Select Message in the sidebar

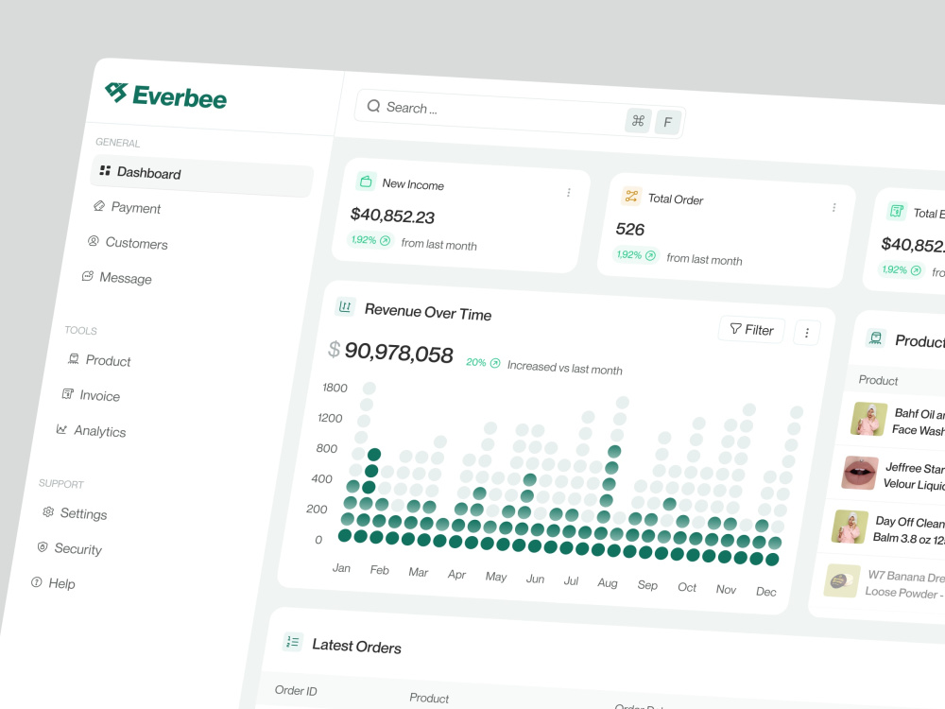click(x=116, y=277)
